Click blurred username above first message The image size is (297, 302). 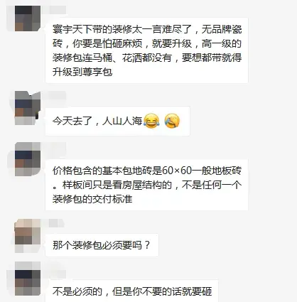[x=55, y=10]
